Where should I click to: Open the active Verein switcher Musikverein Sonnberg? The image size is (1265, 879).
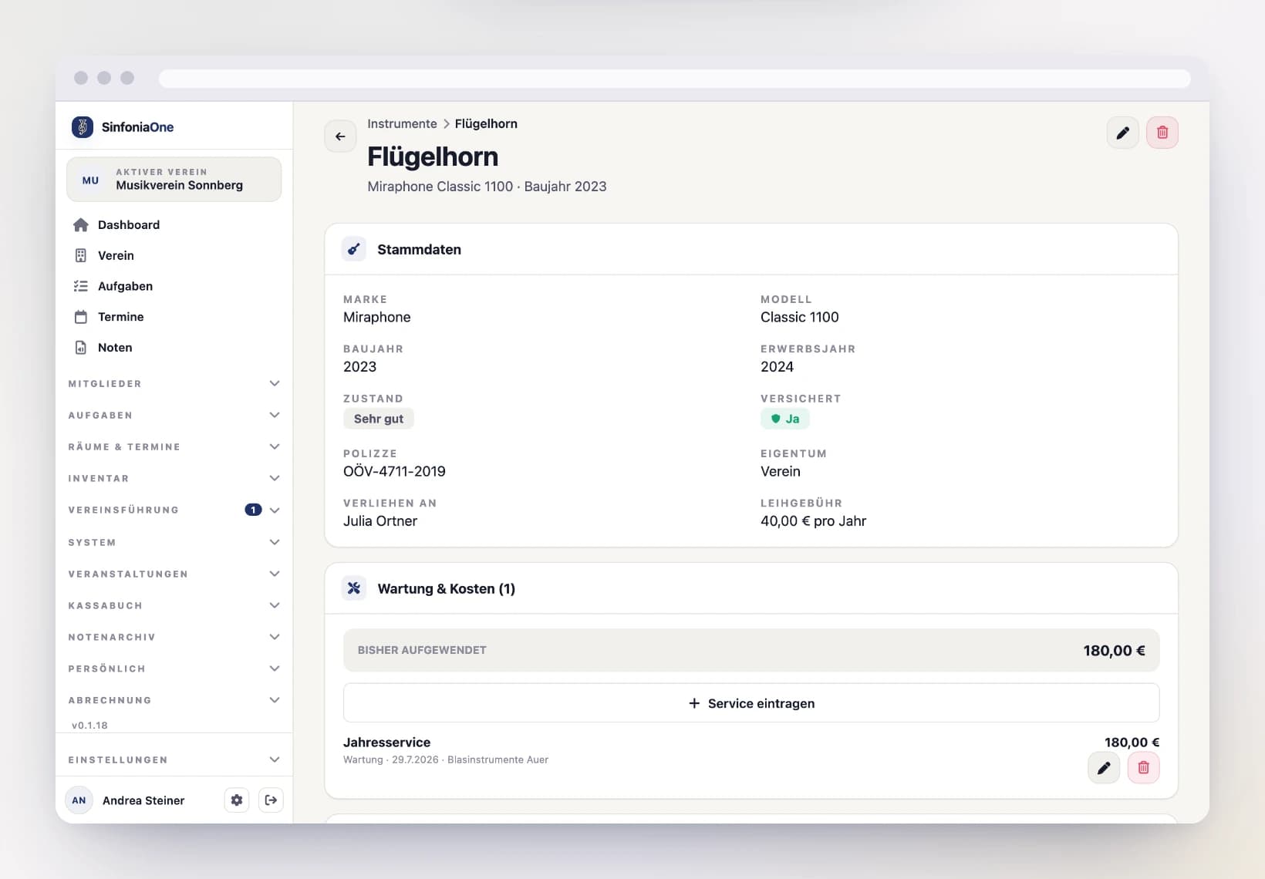click(174, 180)
